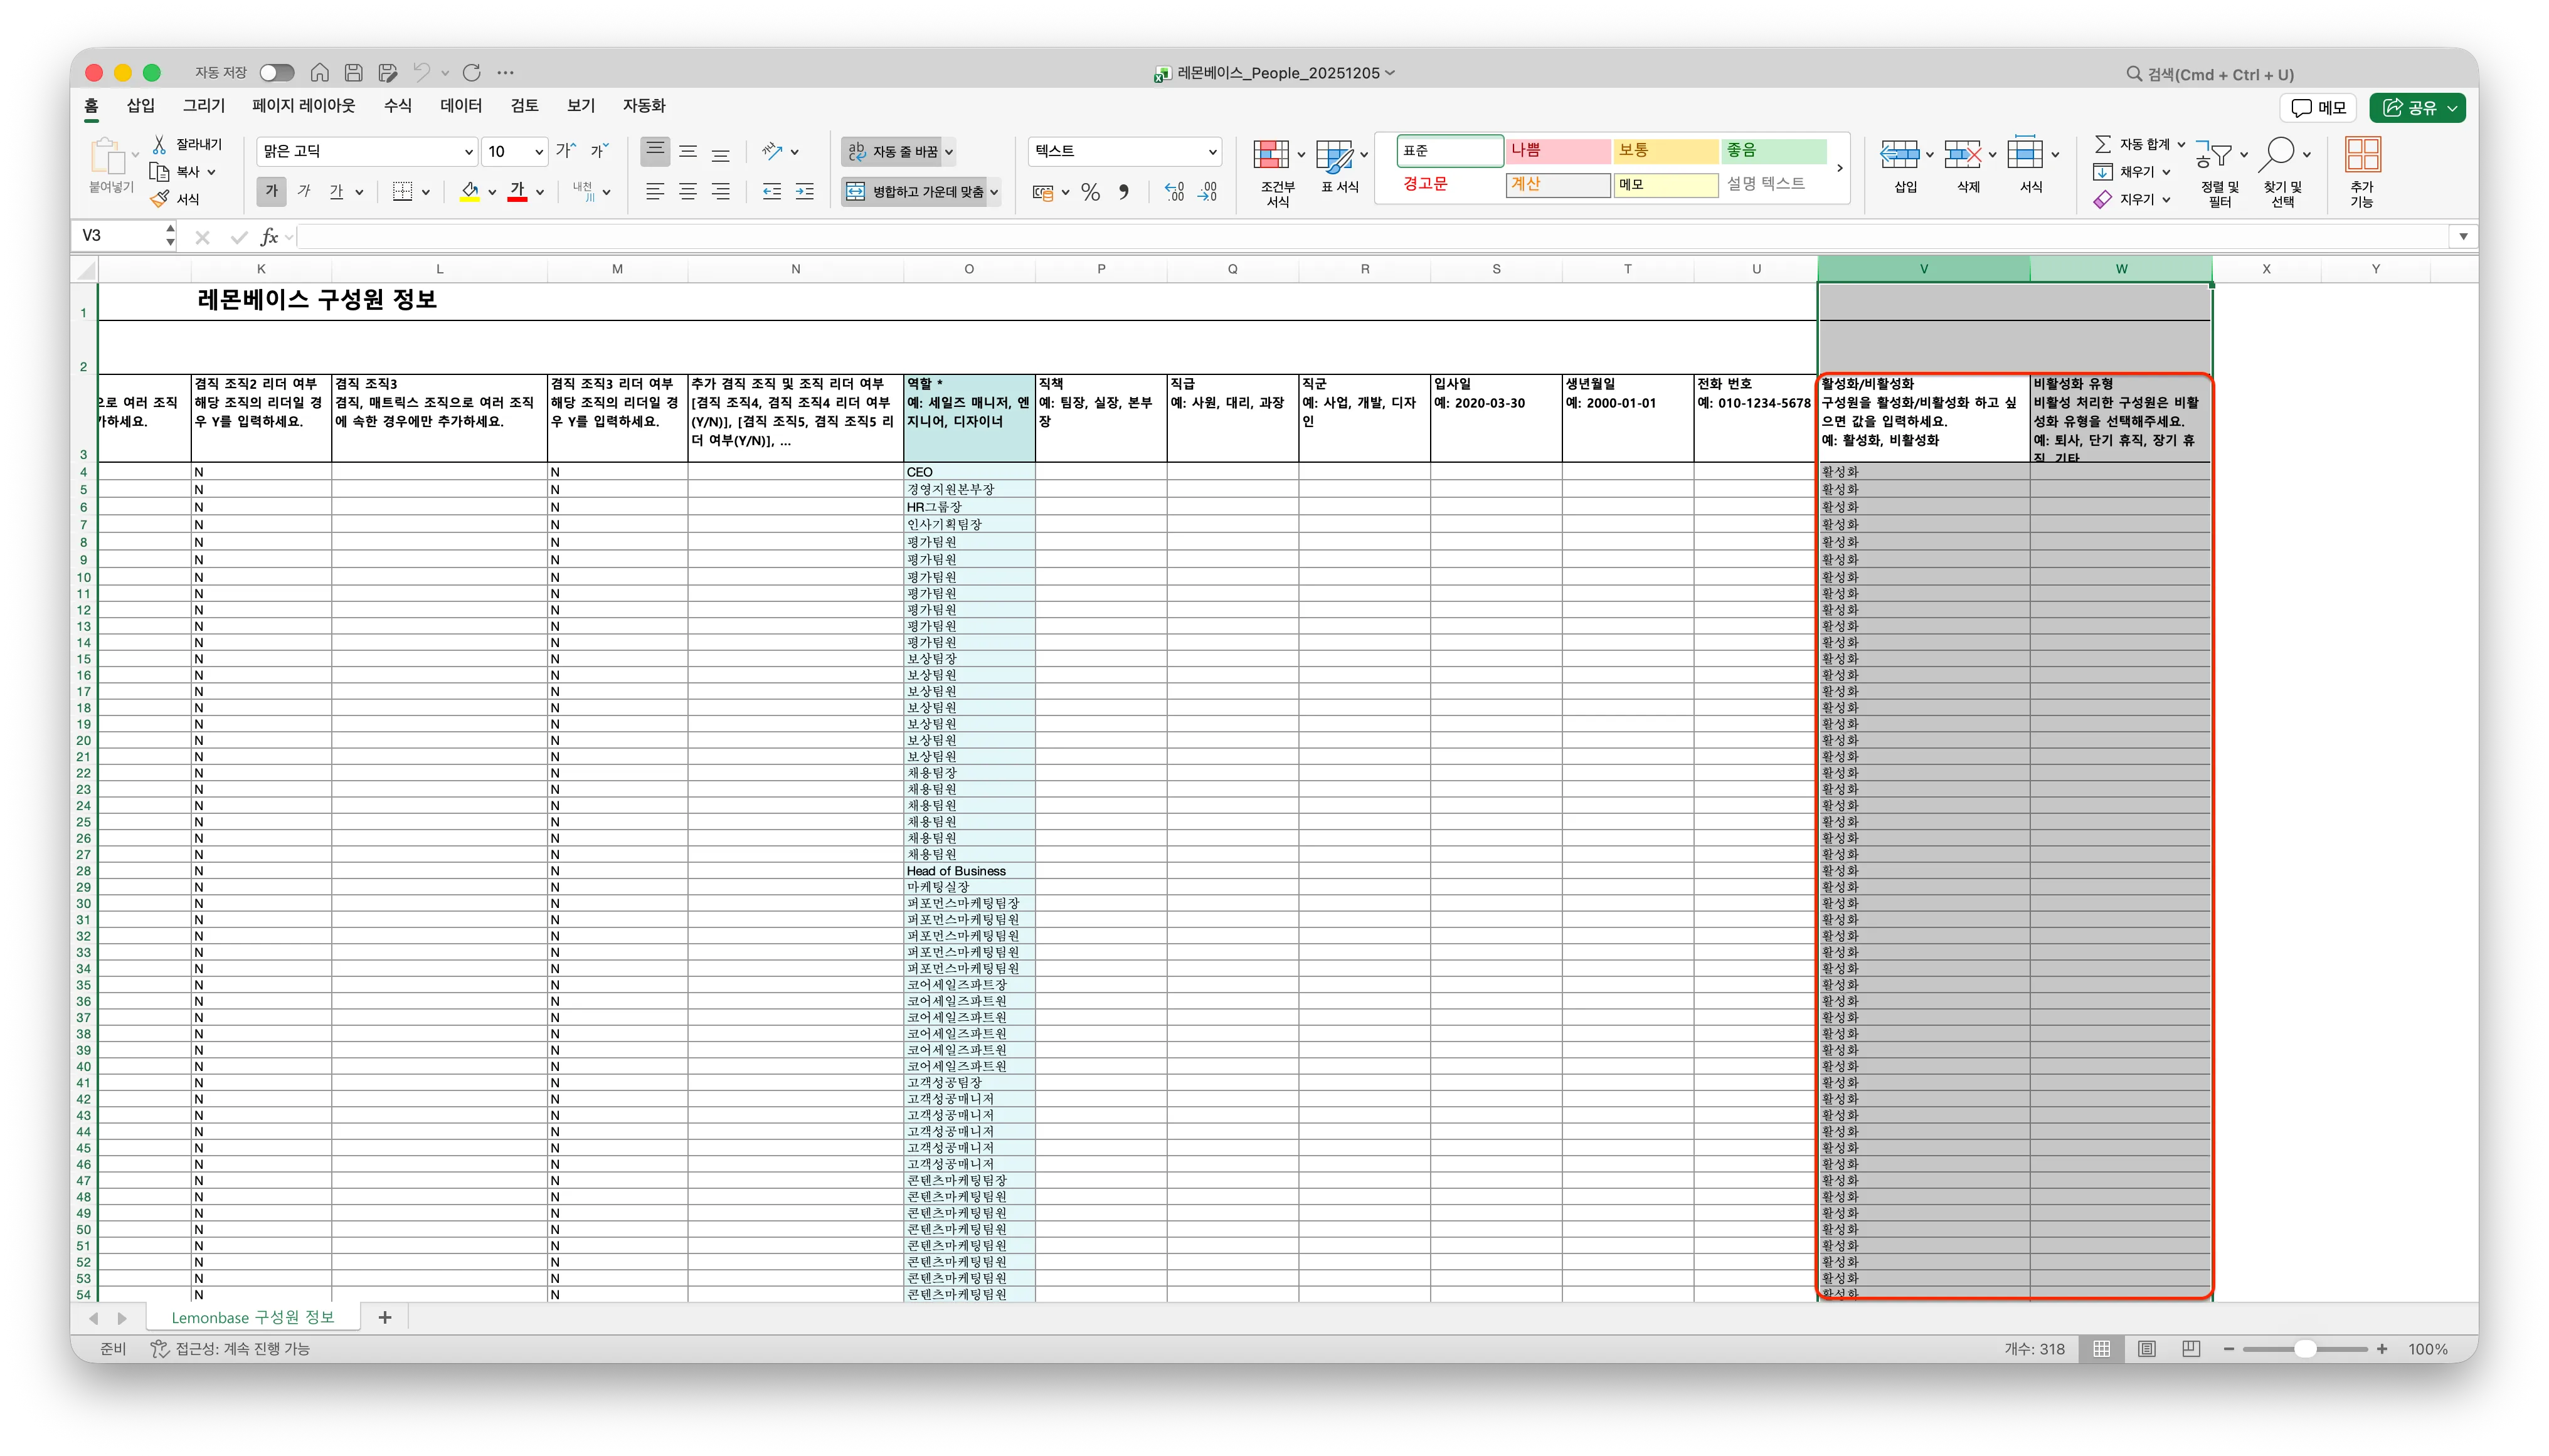Click the 추가 기능 add-ins icon
Image resolution: width=2549 pixels, height=1456 pixels.
pos(2362,155)
